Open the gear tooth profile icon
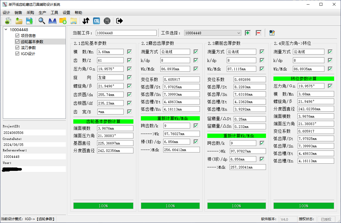 52,21
